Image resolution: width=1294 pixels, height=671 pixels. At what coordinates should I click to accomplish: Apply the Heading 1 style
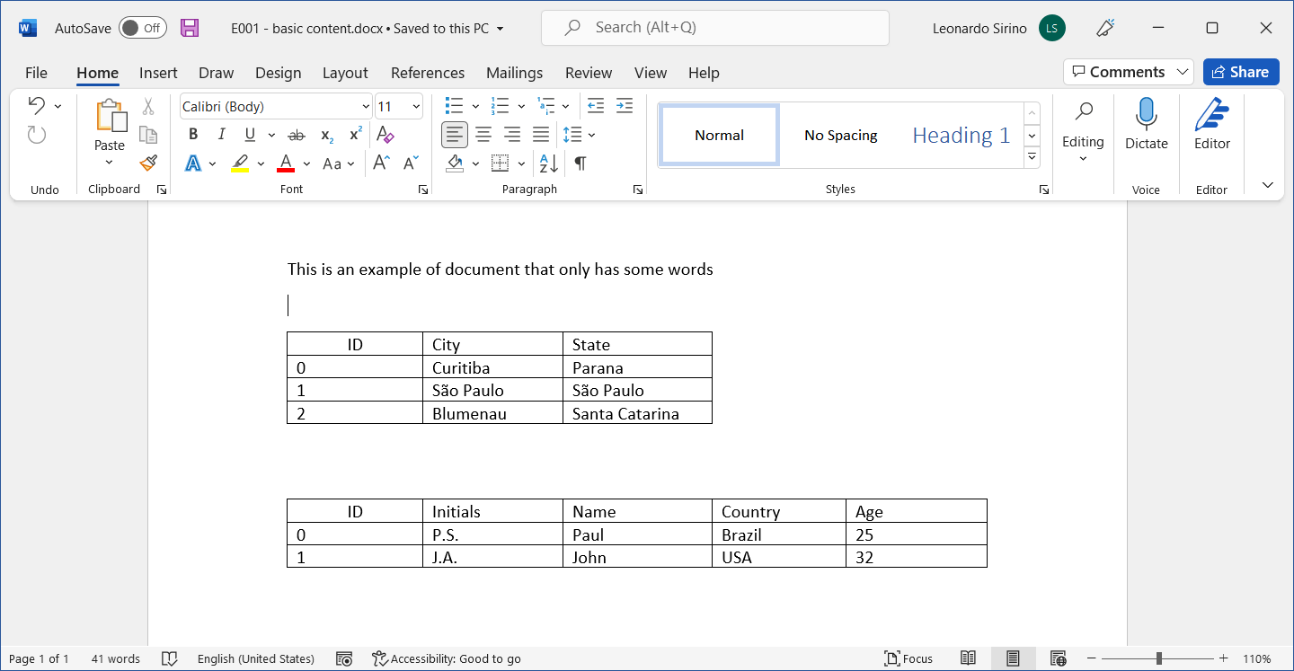tap(961, 136)
